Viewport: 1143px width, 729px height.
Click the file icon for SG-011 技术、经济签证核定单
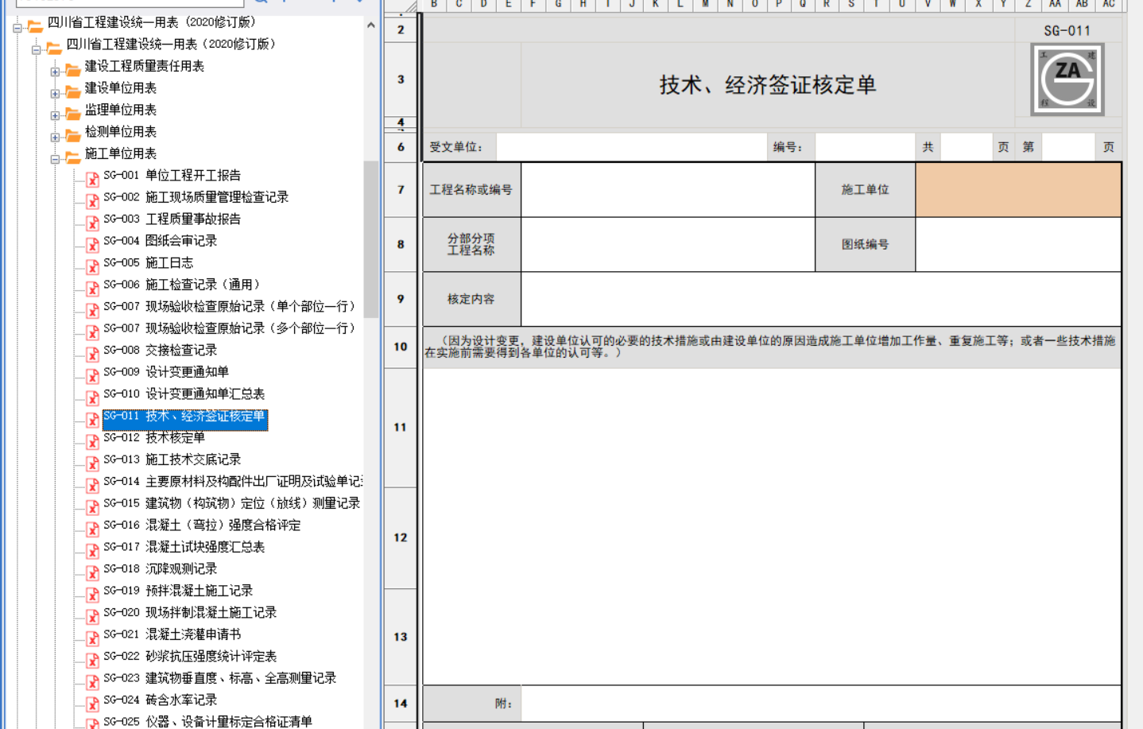[92, 419]
